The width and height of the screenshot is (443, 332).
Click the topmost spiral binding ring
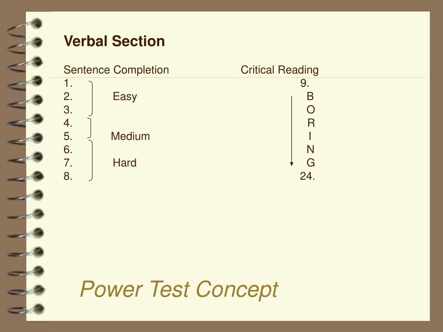25,28
